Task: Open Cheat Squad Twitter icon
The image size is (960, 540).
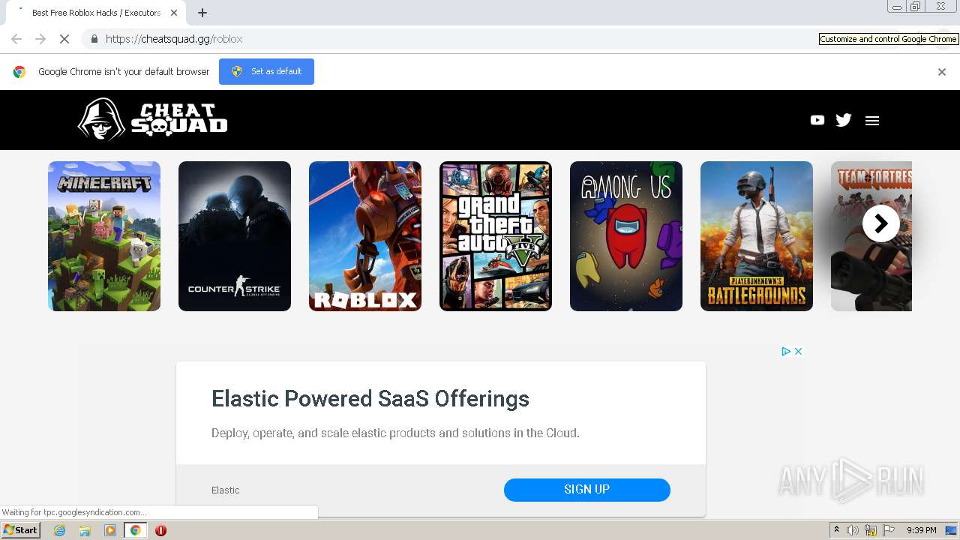Action: (844, 120)
